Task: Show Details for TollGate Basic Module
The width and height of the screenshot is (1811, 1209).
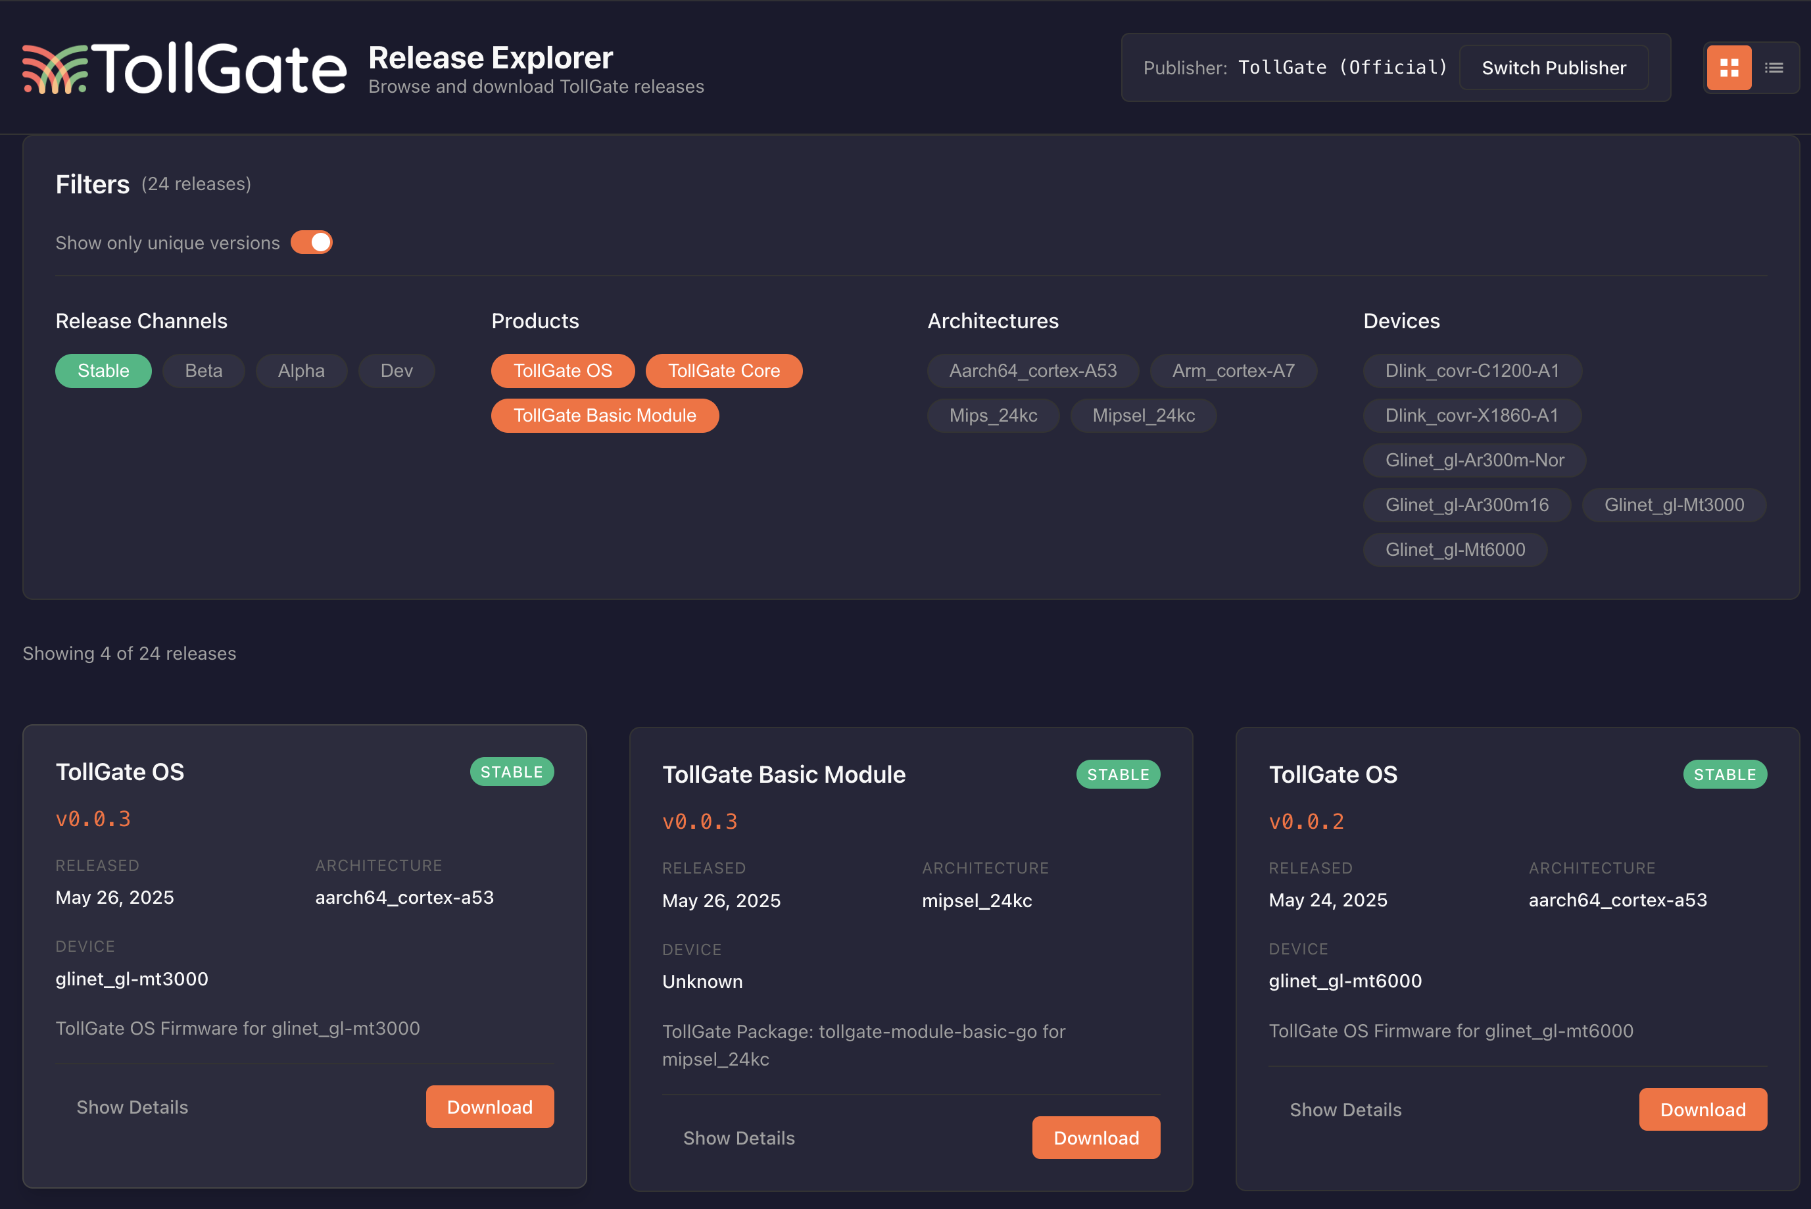Action: (x=738, y=1138)
